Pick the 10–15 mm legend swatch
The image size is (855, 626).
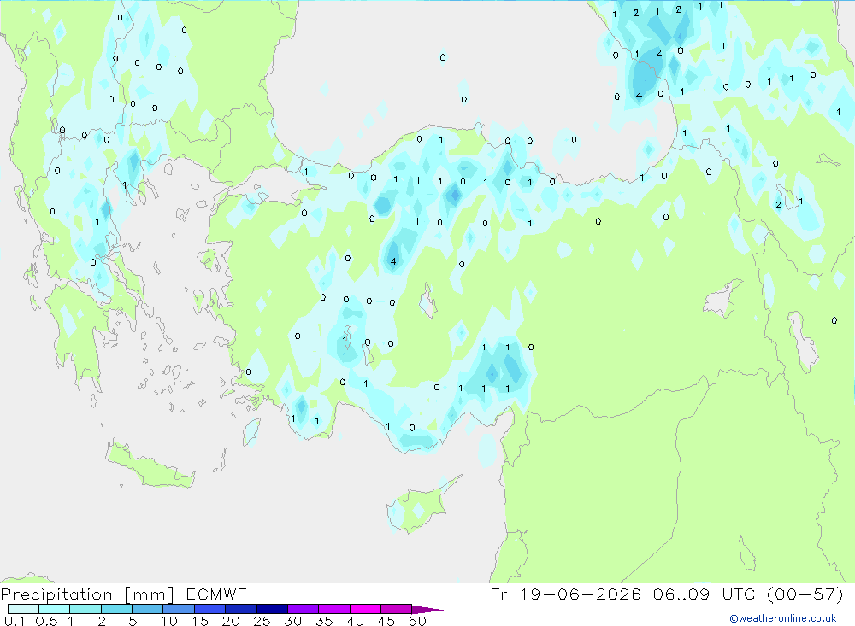point(179,609)
